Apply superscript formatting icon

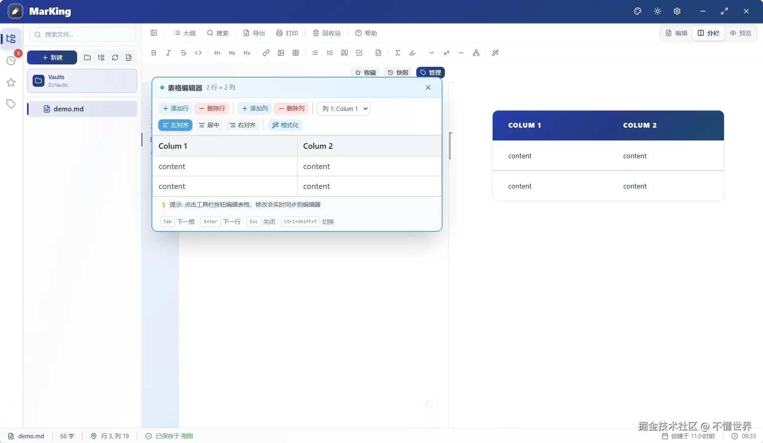pos(446,52)
